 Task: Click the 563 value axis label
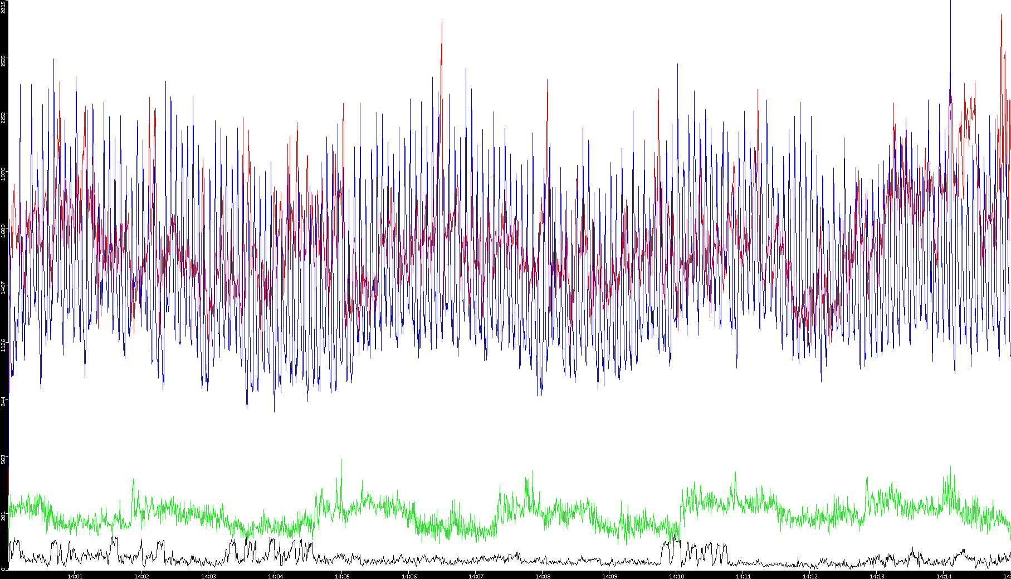coord(3,459)
